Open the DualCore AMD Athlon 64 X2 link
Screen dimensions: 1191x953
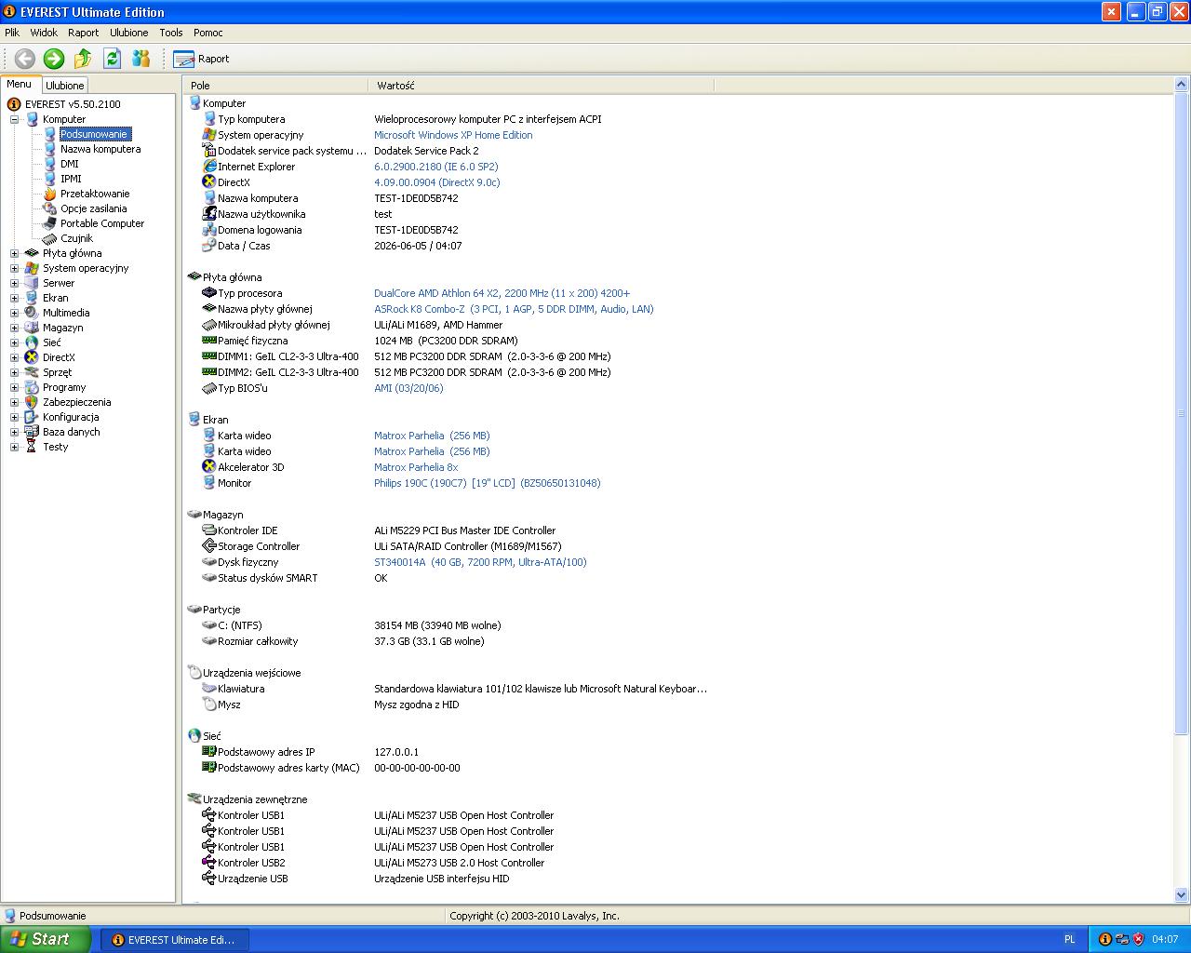[x=502, y=293]
